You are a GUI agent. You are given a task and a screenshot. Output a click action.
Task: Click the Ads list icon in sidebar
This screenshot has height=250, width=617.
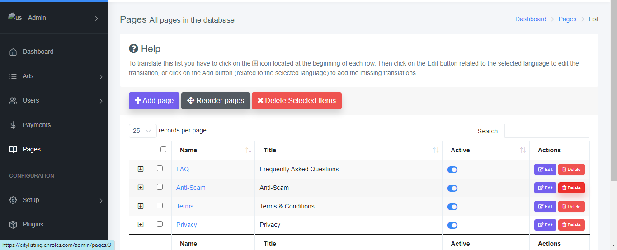pyautogui.click(x=13, y=76)
